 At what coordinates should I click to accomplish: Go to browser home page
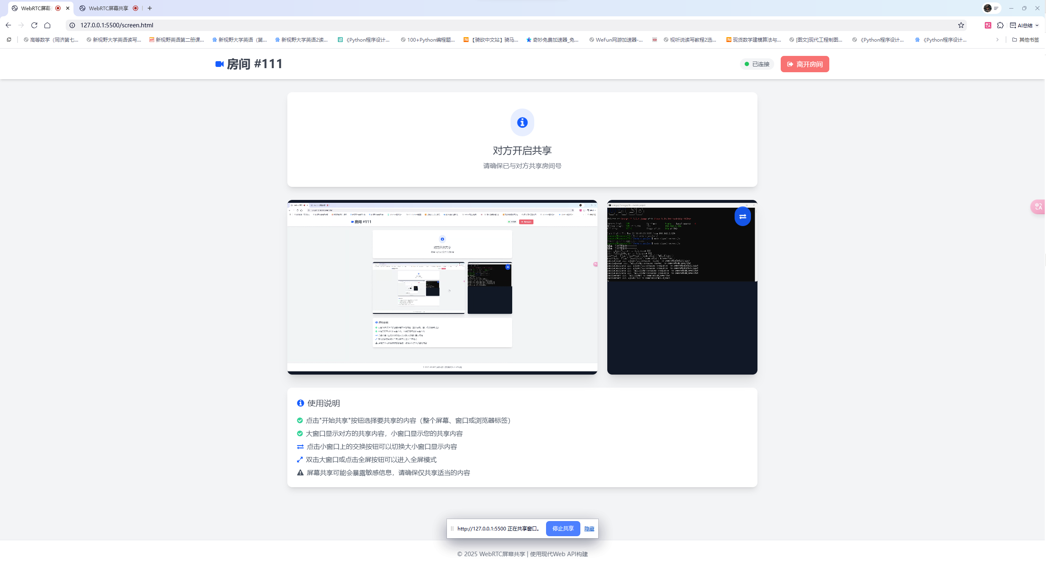[47, 25]
